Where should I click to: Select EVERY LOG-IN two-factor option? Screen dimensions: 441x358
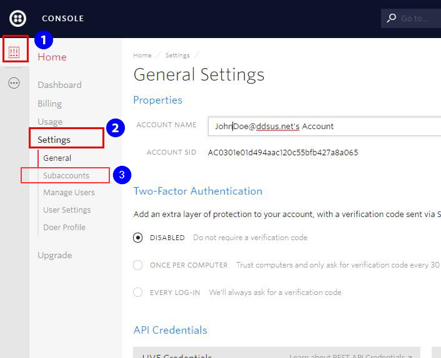[137, 292]
